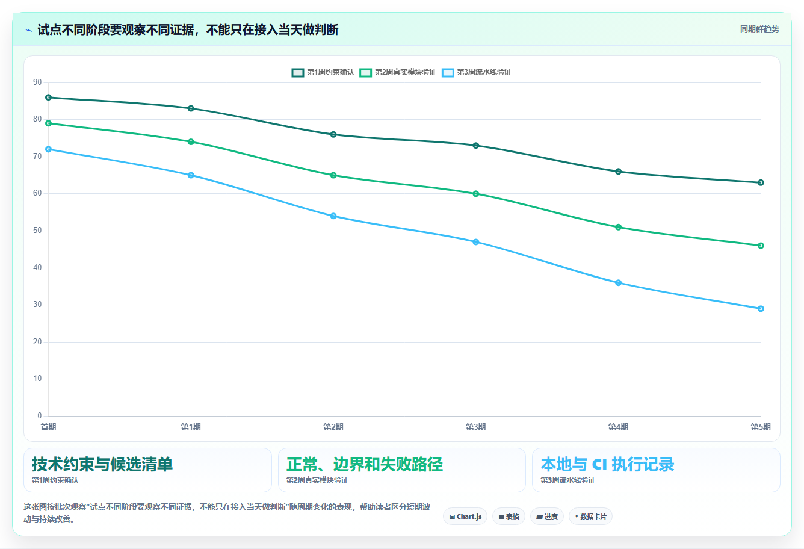Click the x-axis label 第2期
The height and width of the screenshot is (549, 804).
(333, 427)
